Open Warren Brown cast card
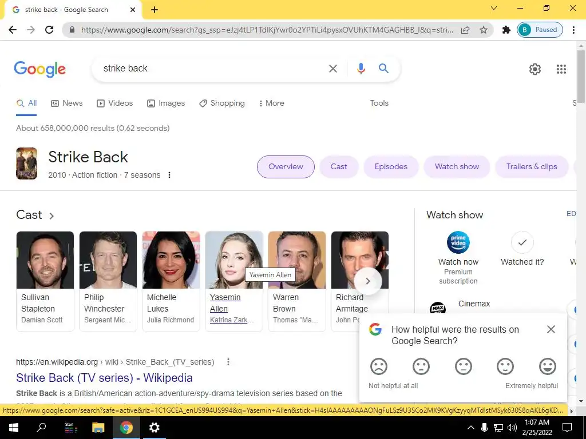This screenshot has height=439, width=586. tap(297, 281)
